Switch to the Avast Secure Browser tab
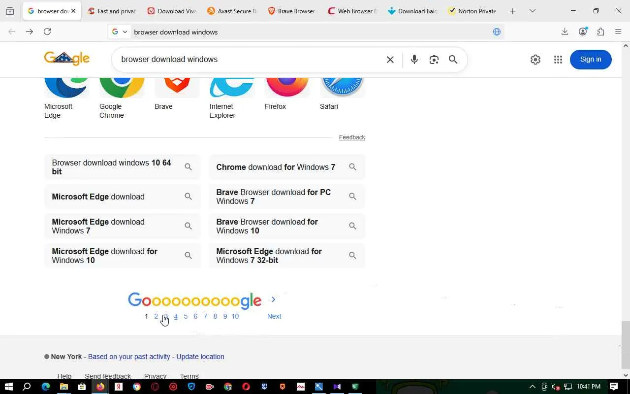The height and width of the screenshot is (394, 630). [232, 11]
